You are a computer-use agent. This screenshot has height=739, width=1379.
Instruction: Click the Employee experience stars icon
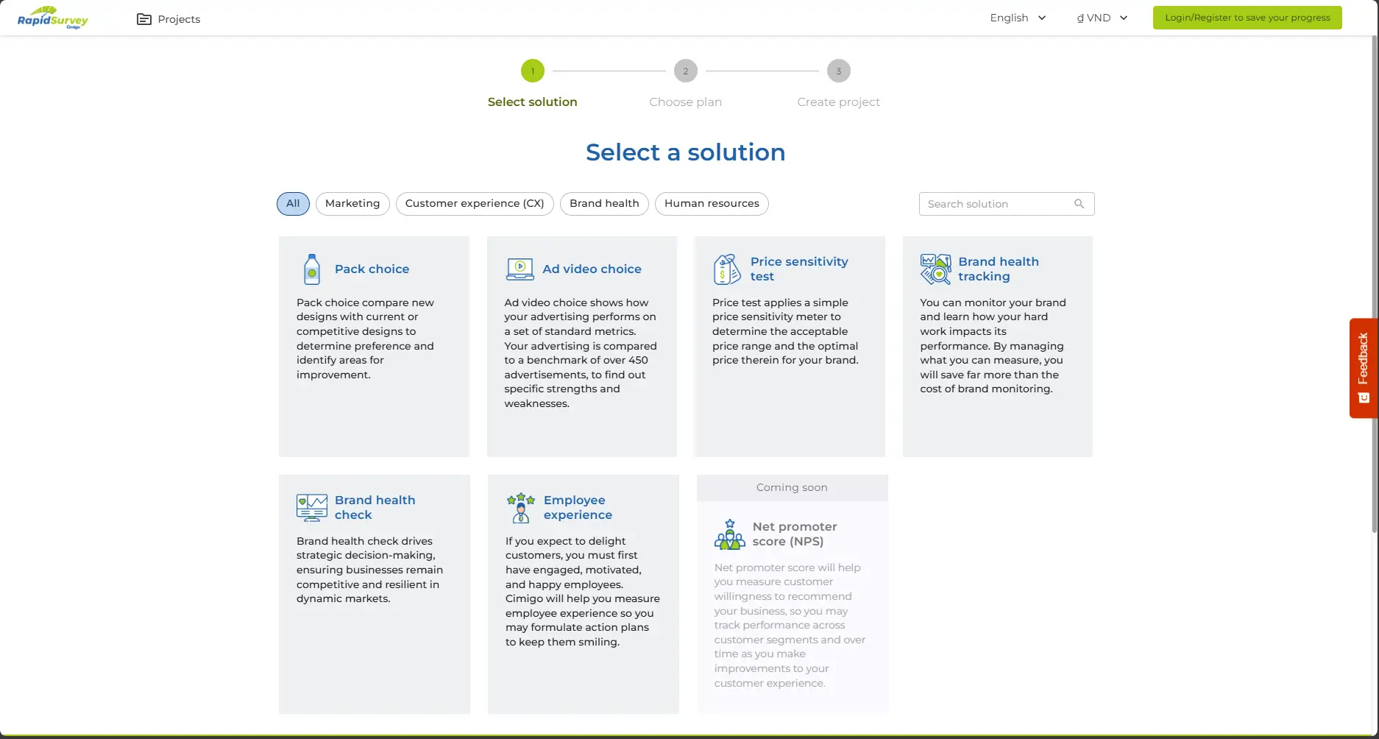(x=521, y=508)
